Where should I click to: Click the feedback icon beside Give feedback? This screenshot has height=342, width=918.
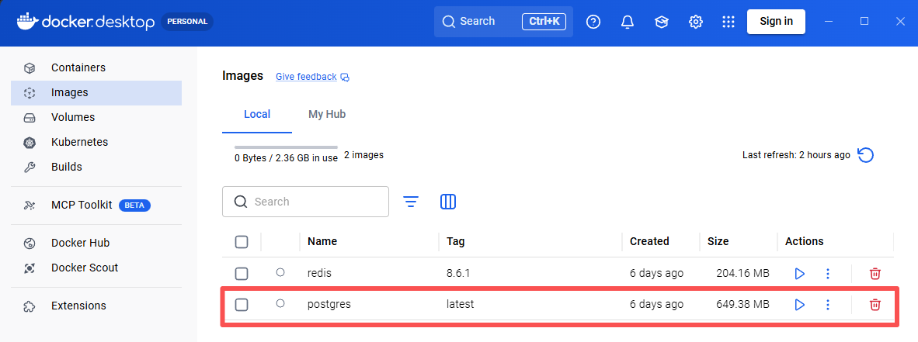[345, 78]
